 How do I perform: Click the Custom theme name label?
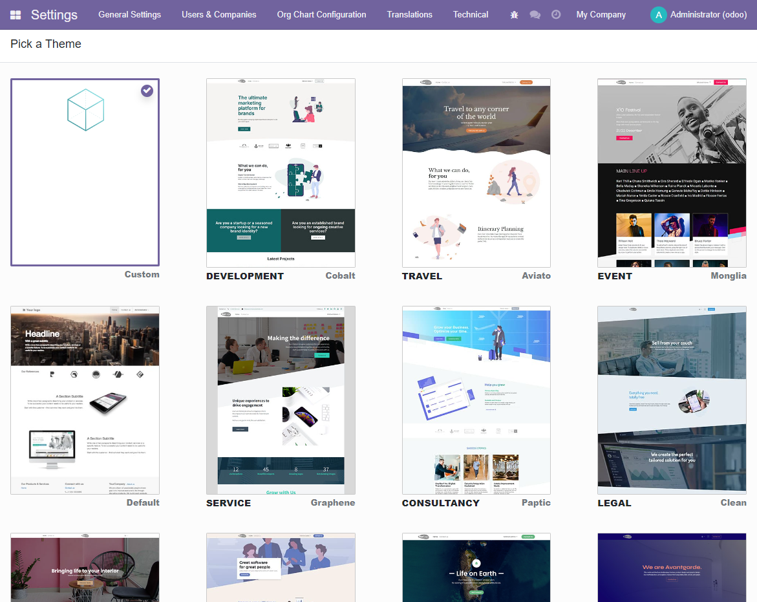click(142, 274)
